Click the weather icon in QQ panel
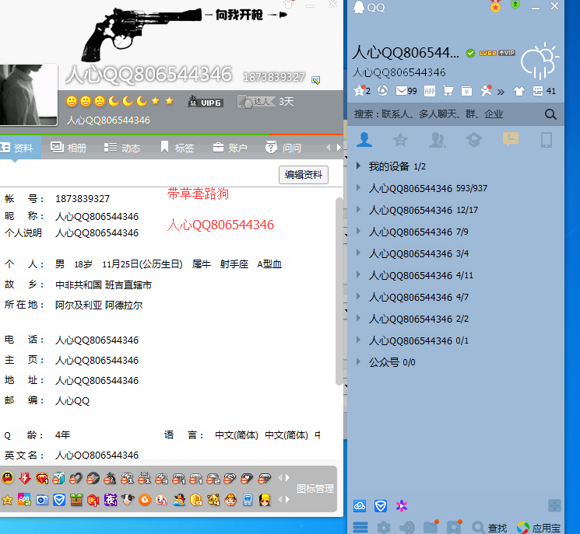The image size is (580, 534). point(540,61)
